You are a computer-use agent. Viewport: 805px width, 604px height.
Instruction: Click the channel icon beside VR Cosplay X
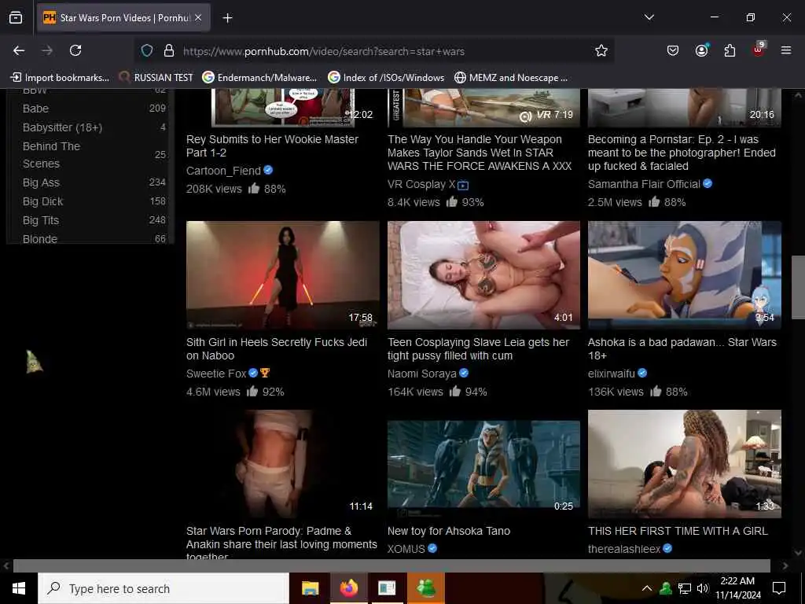(x=463, y=185)
